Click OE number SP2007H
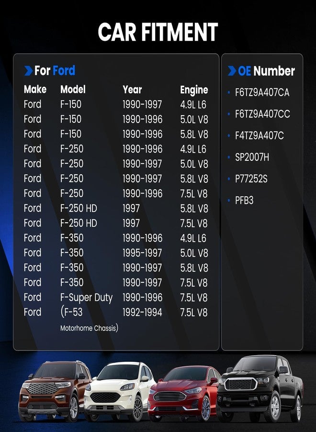Image resolution: width=316 pixels, height=432 pixels. tap(252, 157)
